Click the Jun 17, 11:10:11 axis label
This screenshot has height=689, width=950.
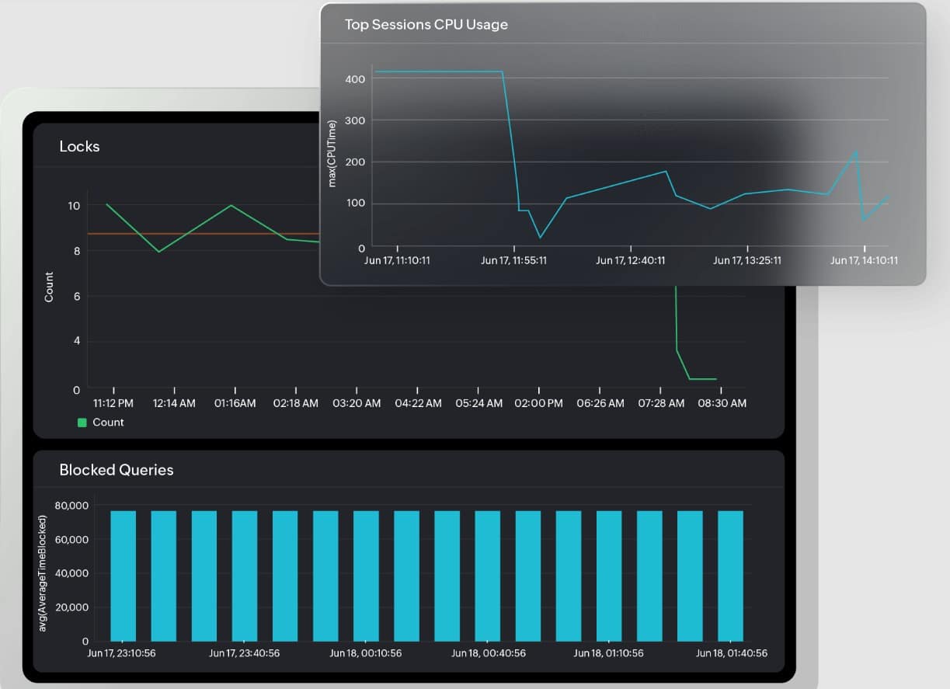click(397, 260)
